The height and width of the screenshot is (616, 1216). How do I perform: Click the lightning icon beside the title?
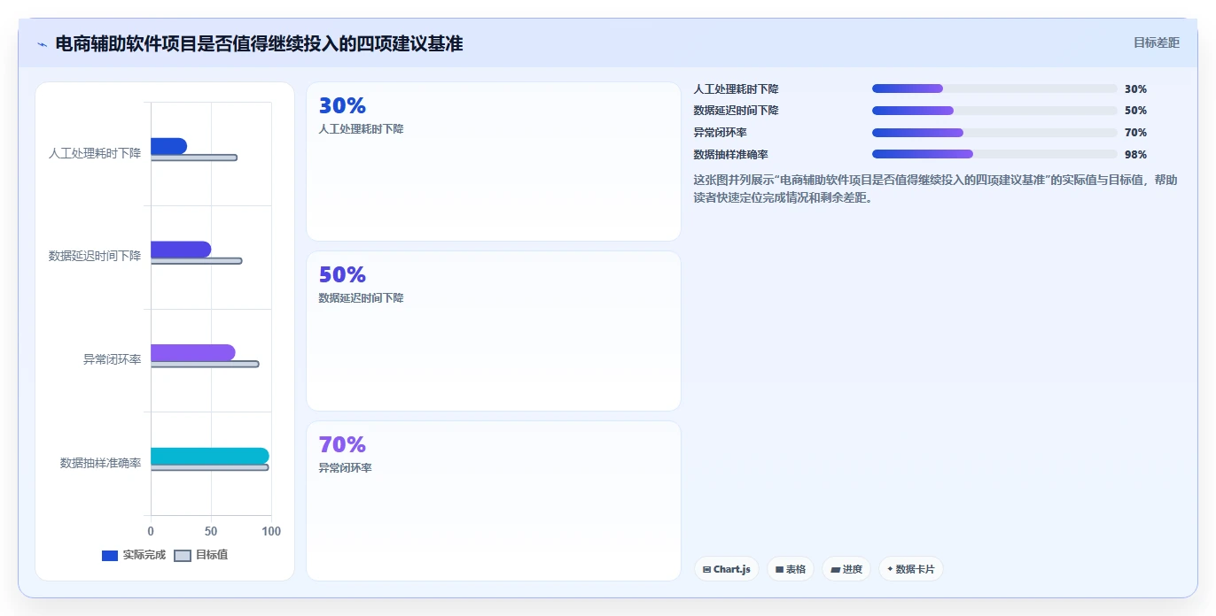pos(42,44)
